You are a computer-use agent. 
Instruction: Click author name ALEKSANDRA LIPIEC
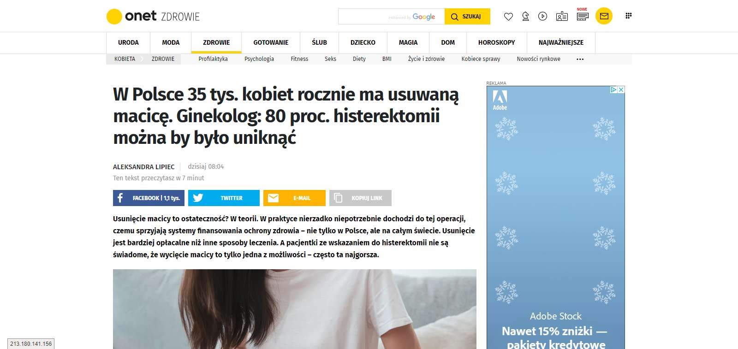point(144,167)
